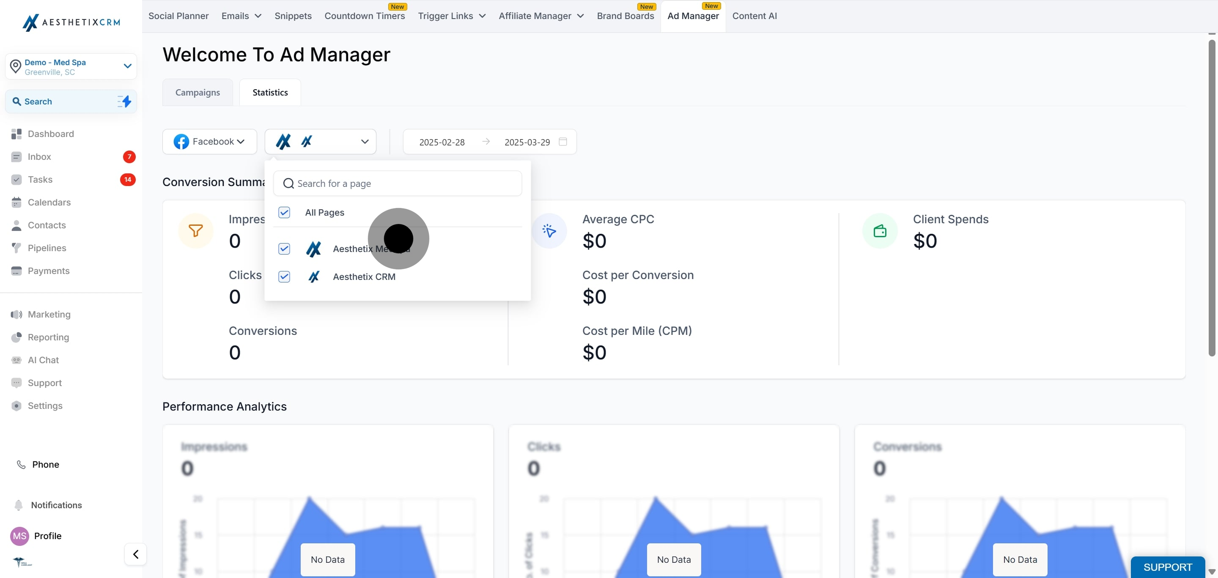Open the Demo - Med Spa location switcher
Image resolution: width=1218 pixels, height=578 pixels.
71,67
